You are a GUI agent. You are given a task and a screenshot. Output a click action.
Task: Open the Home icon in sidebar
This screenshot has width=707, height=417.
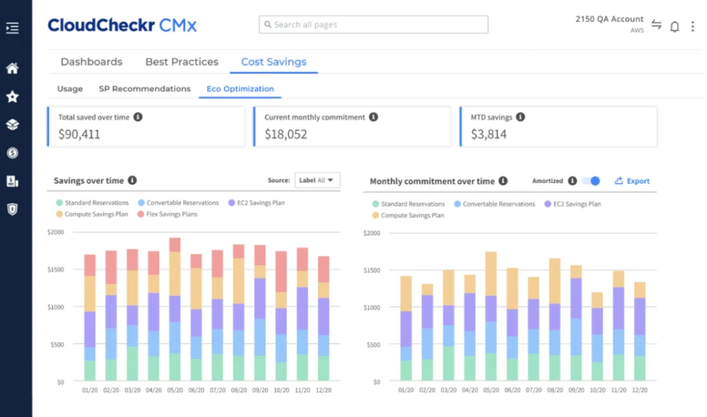coord(12,68)
